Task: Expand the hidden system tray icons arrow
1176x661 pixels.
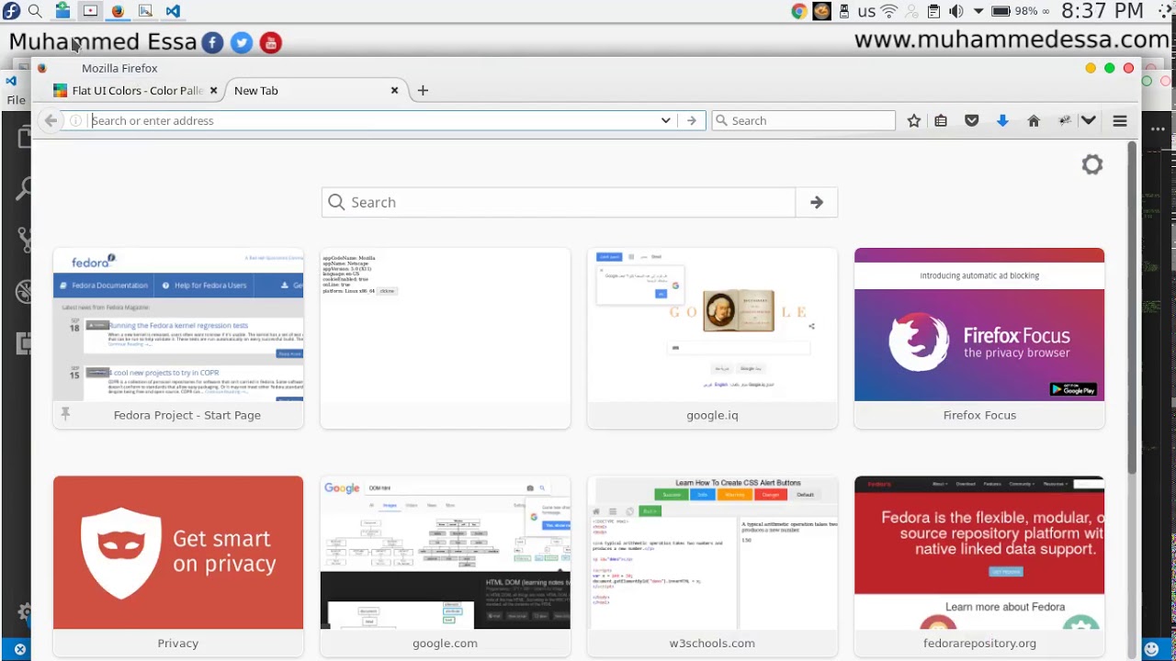Action: point(978,11)
